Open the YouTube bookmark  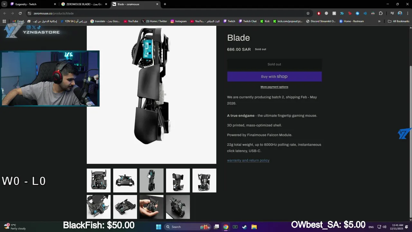131,21
